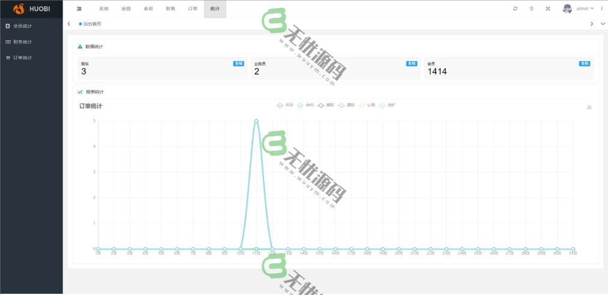
Task: Select the 后台首页 tab
Action: [90, 24]
